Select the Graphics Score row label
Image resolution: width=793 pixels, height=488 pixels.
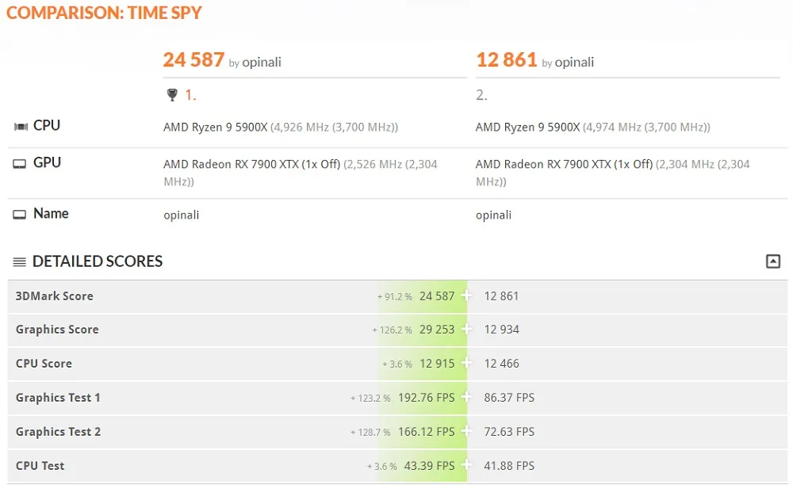tap(57, 330)
